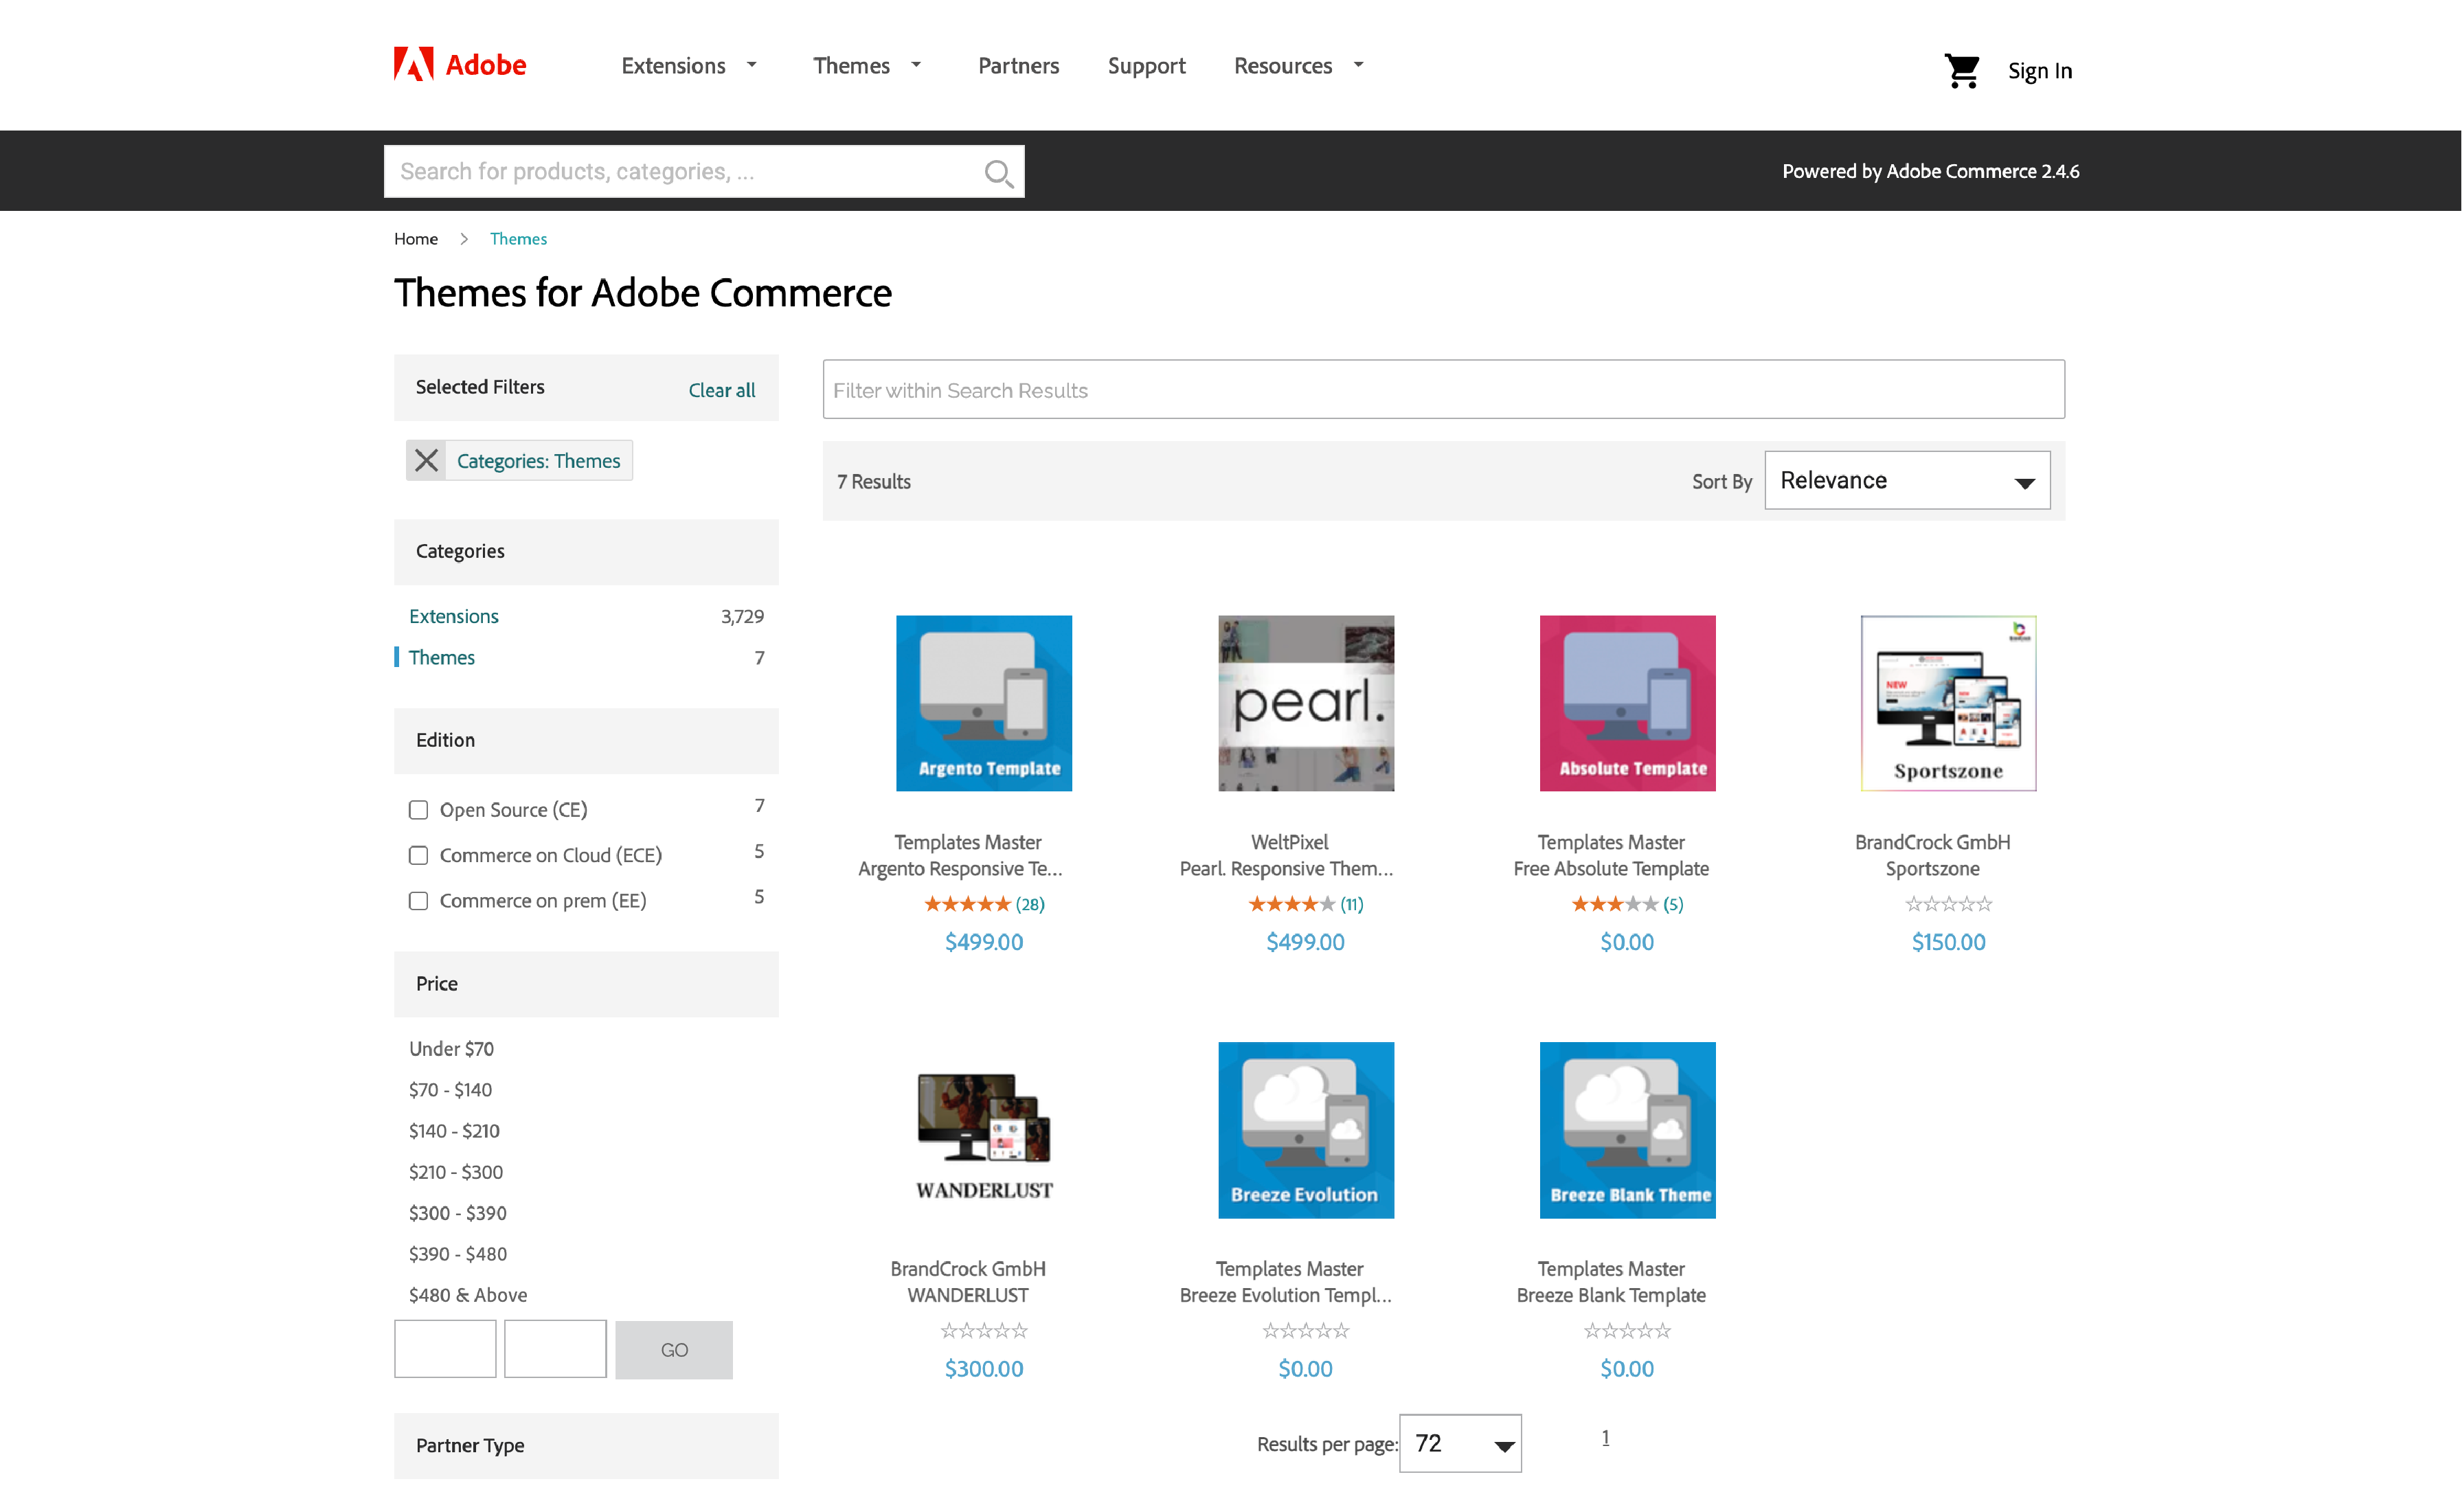Expand the Extensions menu arrow
The width and height of the screenshot is (2462, 1512).
(x=752, y=65)
